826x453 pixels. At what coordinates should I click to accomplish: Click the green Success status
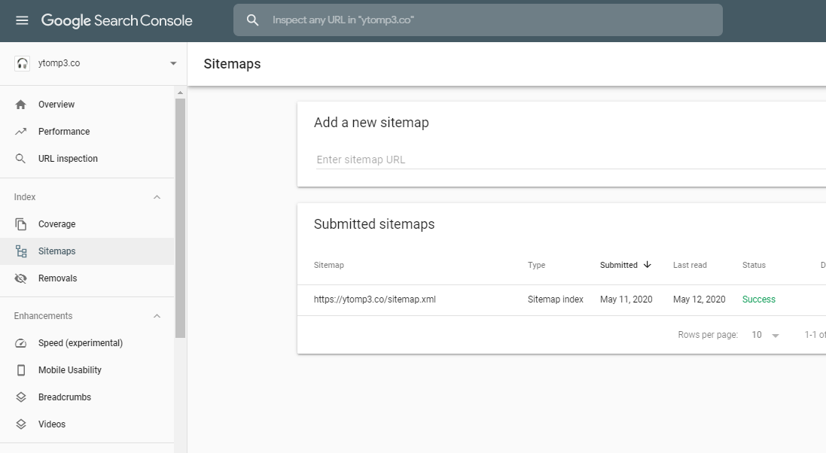[758, 299]
